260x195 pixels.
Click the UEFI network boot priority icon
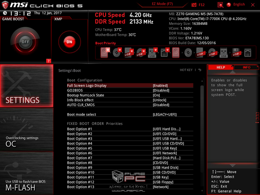[165, 52]
